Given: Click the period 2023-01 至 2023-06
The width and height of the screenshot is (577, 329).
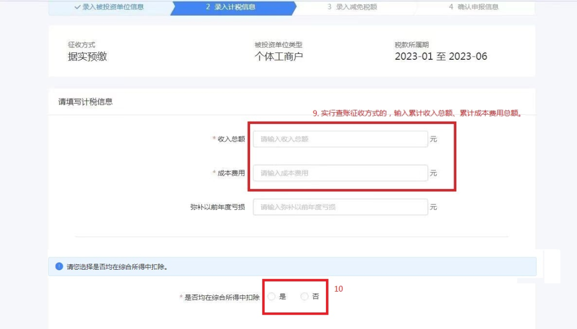Looking at the screenshot, I should pyautogui.click(x=441, y=57).
